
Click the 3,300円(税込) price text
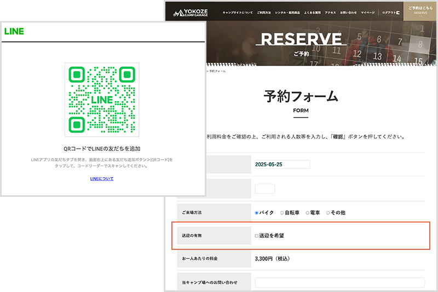click(272, 259)
